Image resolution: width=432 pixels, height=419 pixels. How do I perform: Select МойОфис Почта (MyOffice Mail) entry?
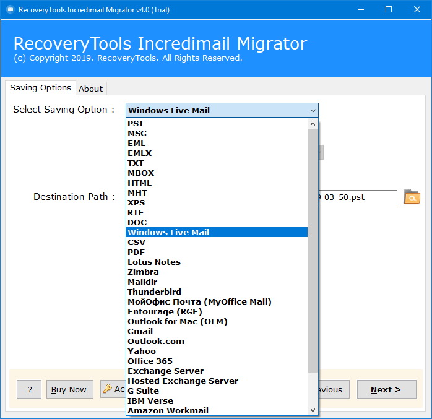[x=217, y=301]
